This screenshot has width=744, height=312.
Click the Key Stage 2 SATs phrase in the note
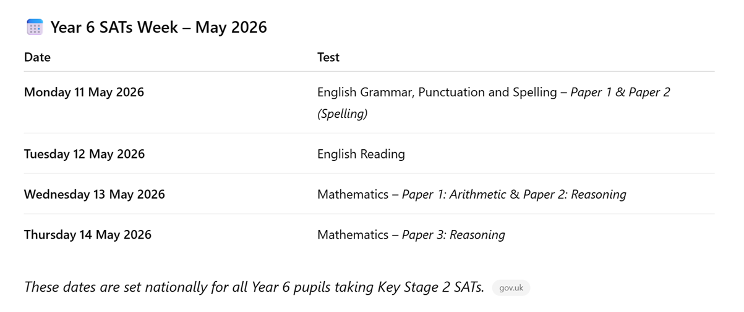point(430,287)
